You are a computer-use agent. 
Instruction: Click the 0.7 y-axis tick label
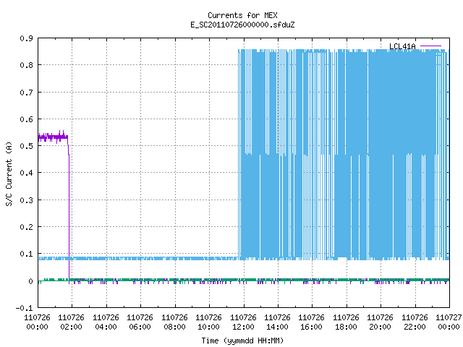point(26,93)
